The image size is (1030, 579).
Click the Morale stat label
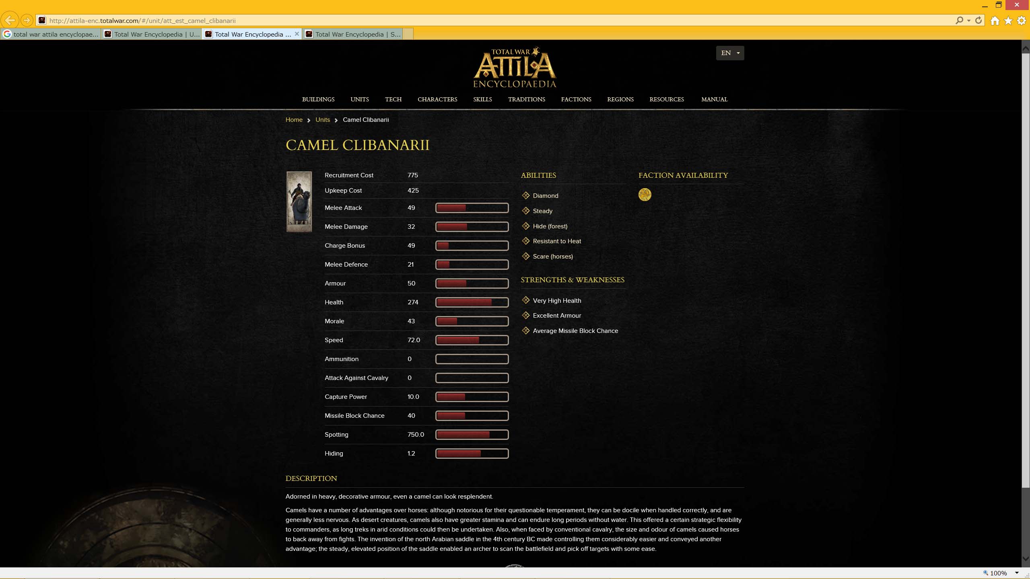click(x=334, y=321)
